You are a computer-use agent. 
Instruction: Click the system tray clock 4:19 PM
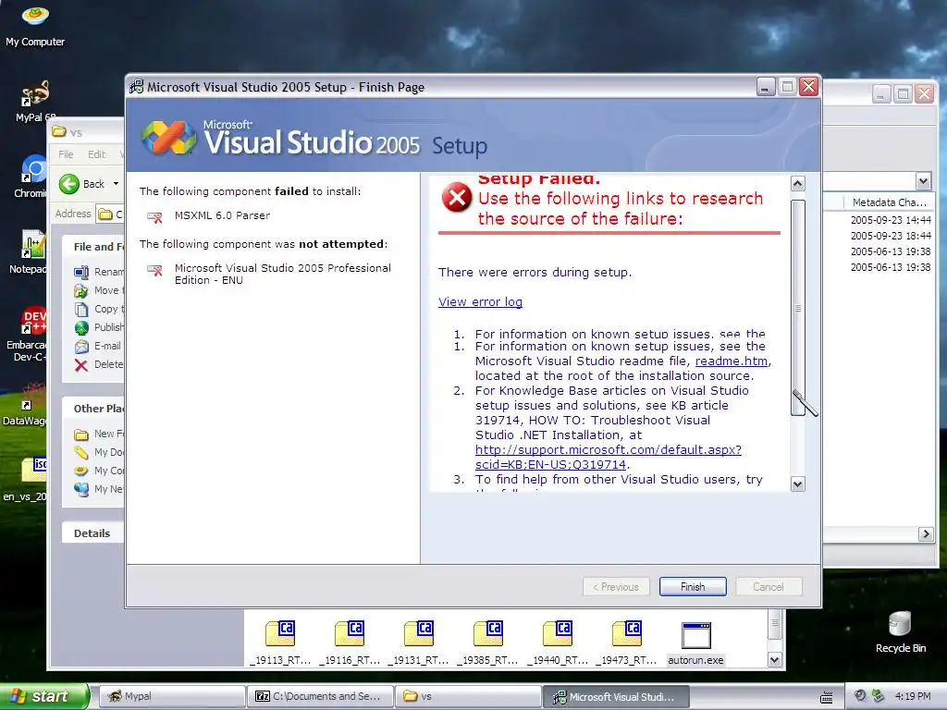pyautogui.click(x=913, y=696)
